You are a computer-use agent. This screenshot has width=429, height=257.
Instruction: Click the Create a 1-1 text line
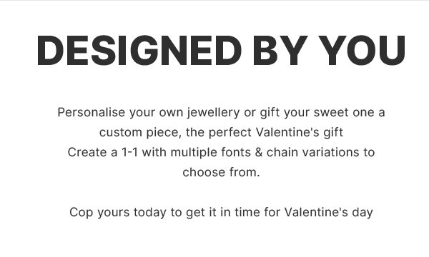tap(221, 152)
